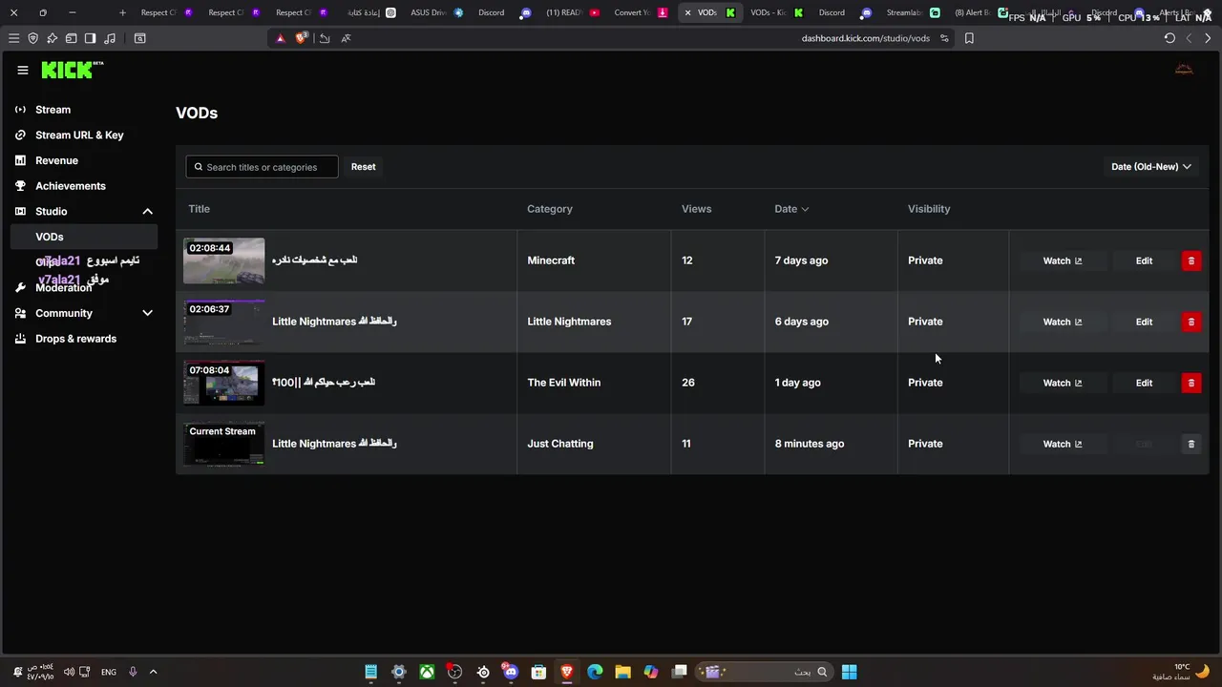This screenshot has height=687, width=1222.
Task: Watch the Just Chatting current stream
Action: pyautogui.click(x=1062, y=444)
